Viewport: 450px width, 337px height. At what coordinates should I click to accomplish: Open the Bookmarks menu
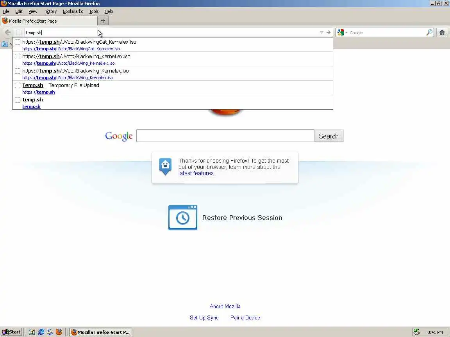coord(73,11)
